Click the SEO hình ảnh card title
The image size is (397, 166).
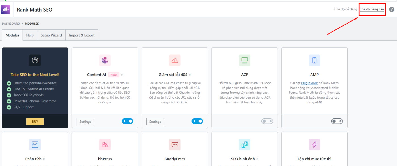point(243,159)
